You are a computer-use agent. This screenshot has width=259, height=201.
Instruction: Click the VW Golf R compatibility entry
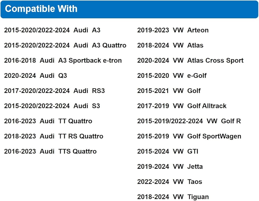(189, 121)
